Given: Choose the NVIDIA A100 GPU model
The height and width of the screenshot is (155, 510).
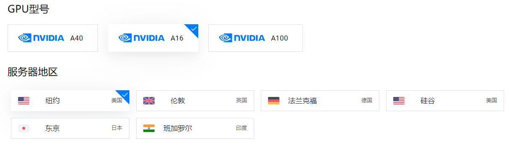Looking at the screenshot, I should (x=255, y=38).
